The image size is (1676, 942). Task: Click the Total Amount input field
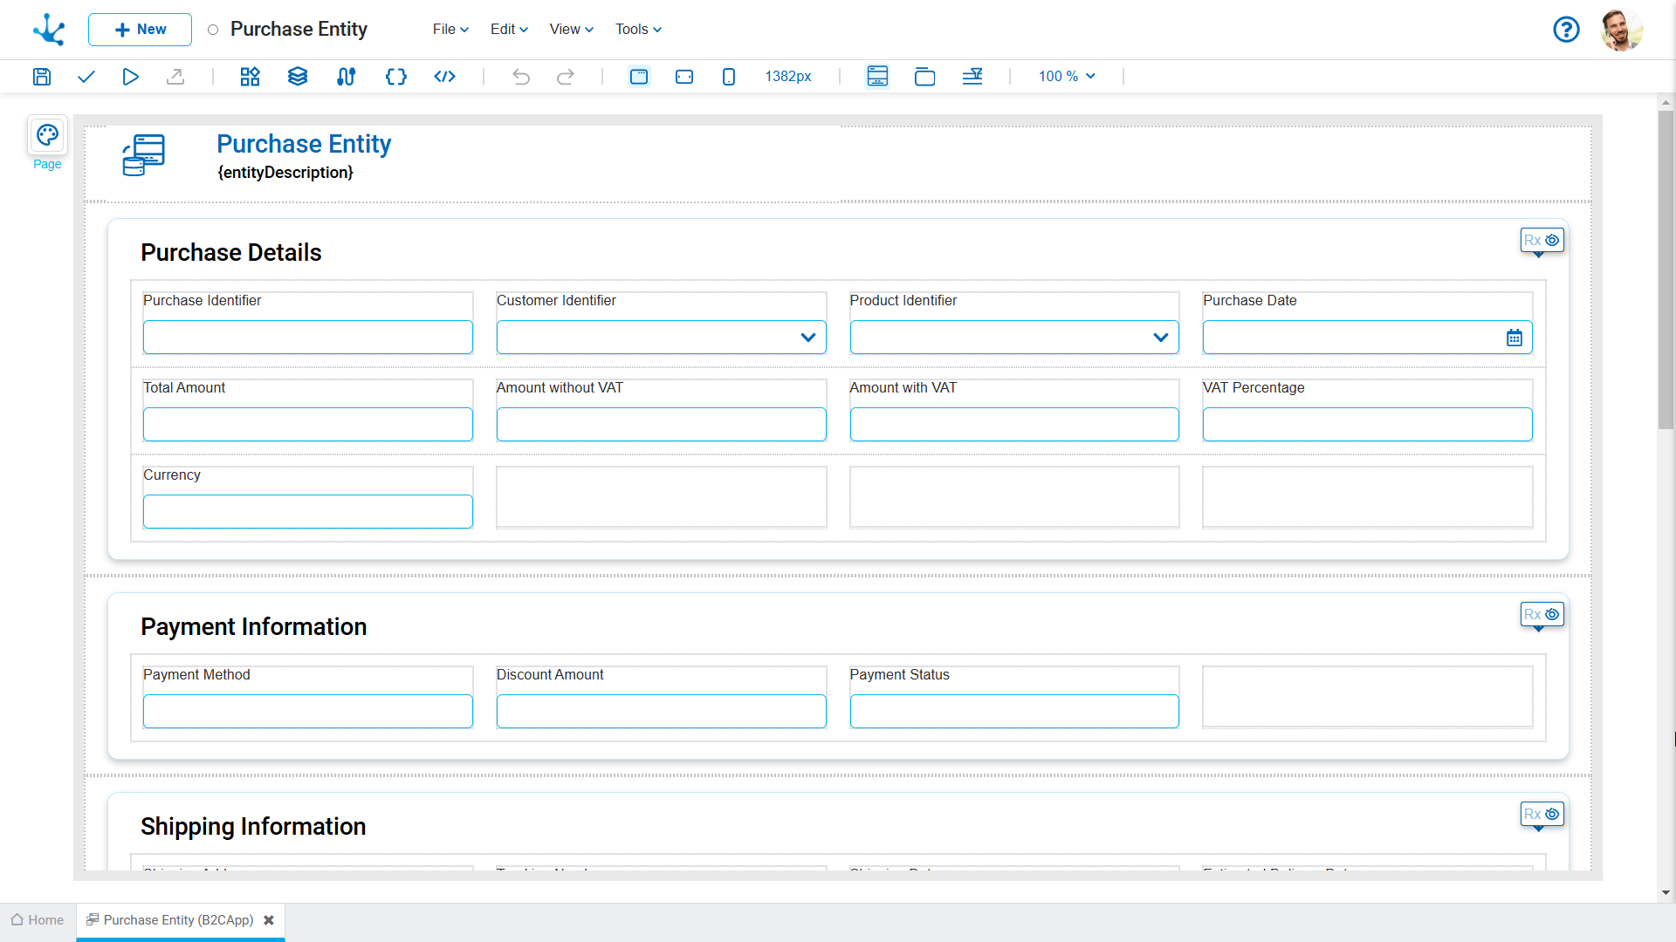pos(308,425)
